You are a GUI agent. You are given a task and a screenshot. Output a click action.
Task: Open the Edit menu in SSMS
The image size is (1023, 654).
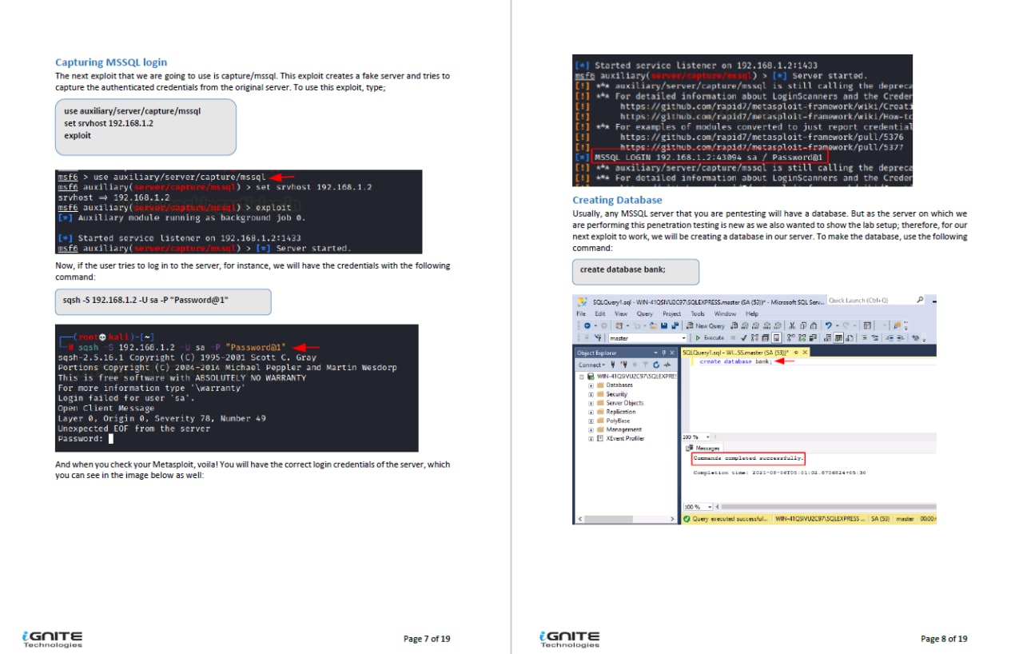click(600, 313)
